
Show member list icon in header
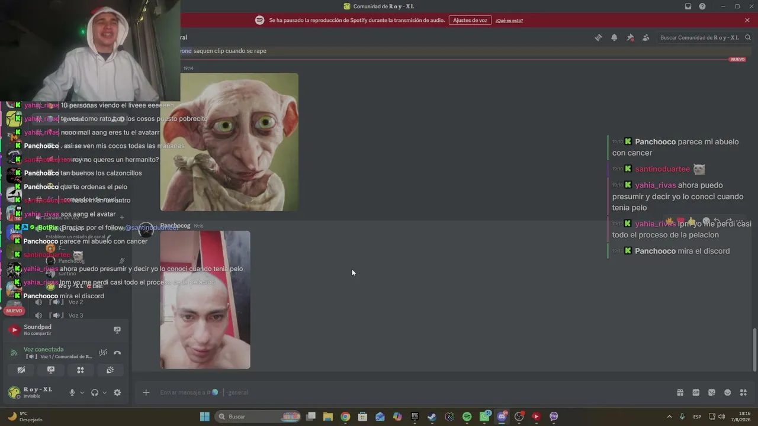645,37
